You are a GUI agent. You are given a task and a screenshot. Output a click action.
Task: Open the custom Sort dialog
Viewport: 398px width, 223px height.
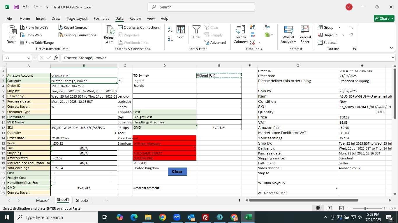pos(181,32)
